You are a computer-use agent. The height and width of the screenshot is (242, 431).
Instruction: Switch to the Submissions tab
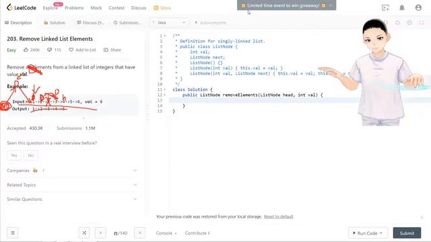[127, 23]
